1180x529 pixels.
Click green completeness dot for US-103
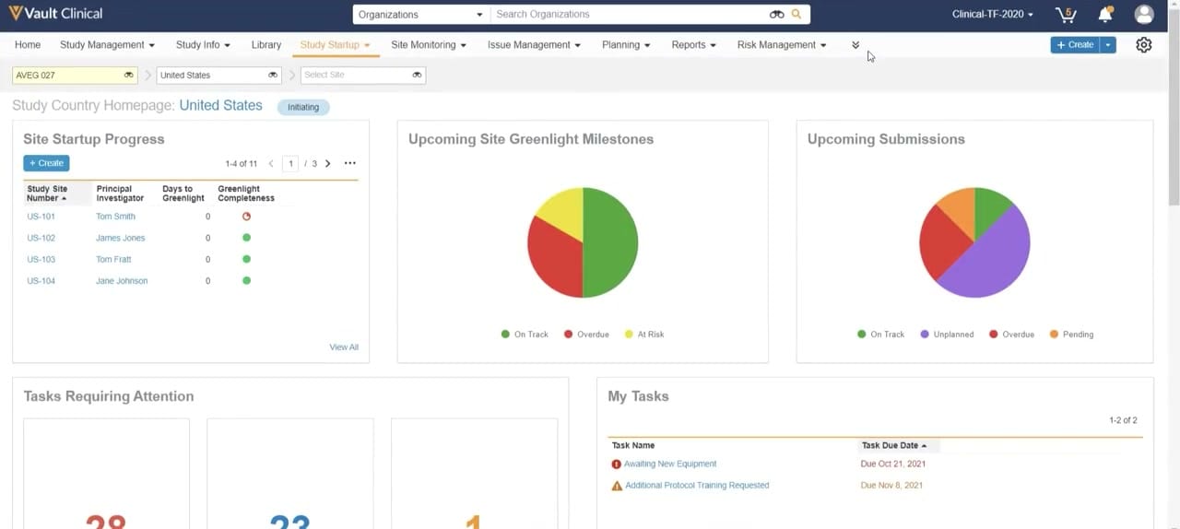[246, 259]
